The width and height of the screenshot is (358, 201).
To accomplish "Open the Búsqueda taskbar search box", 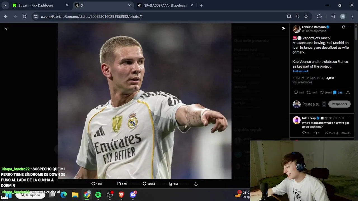I will click(x=30, y=195).
